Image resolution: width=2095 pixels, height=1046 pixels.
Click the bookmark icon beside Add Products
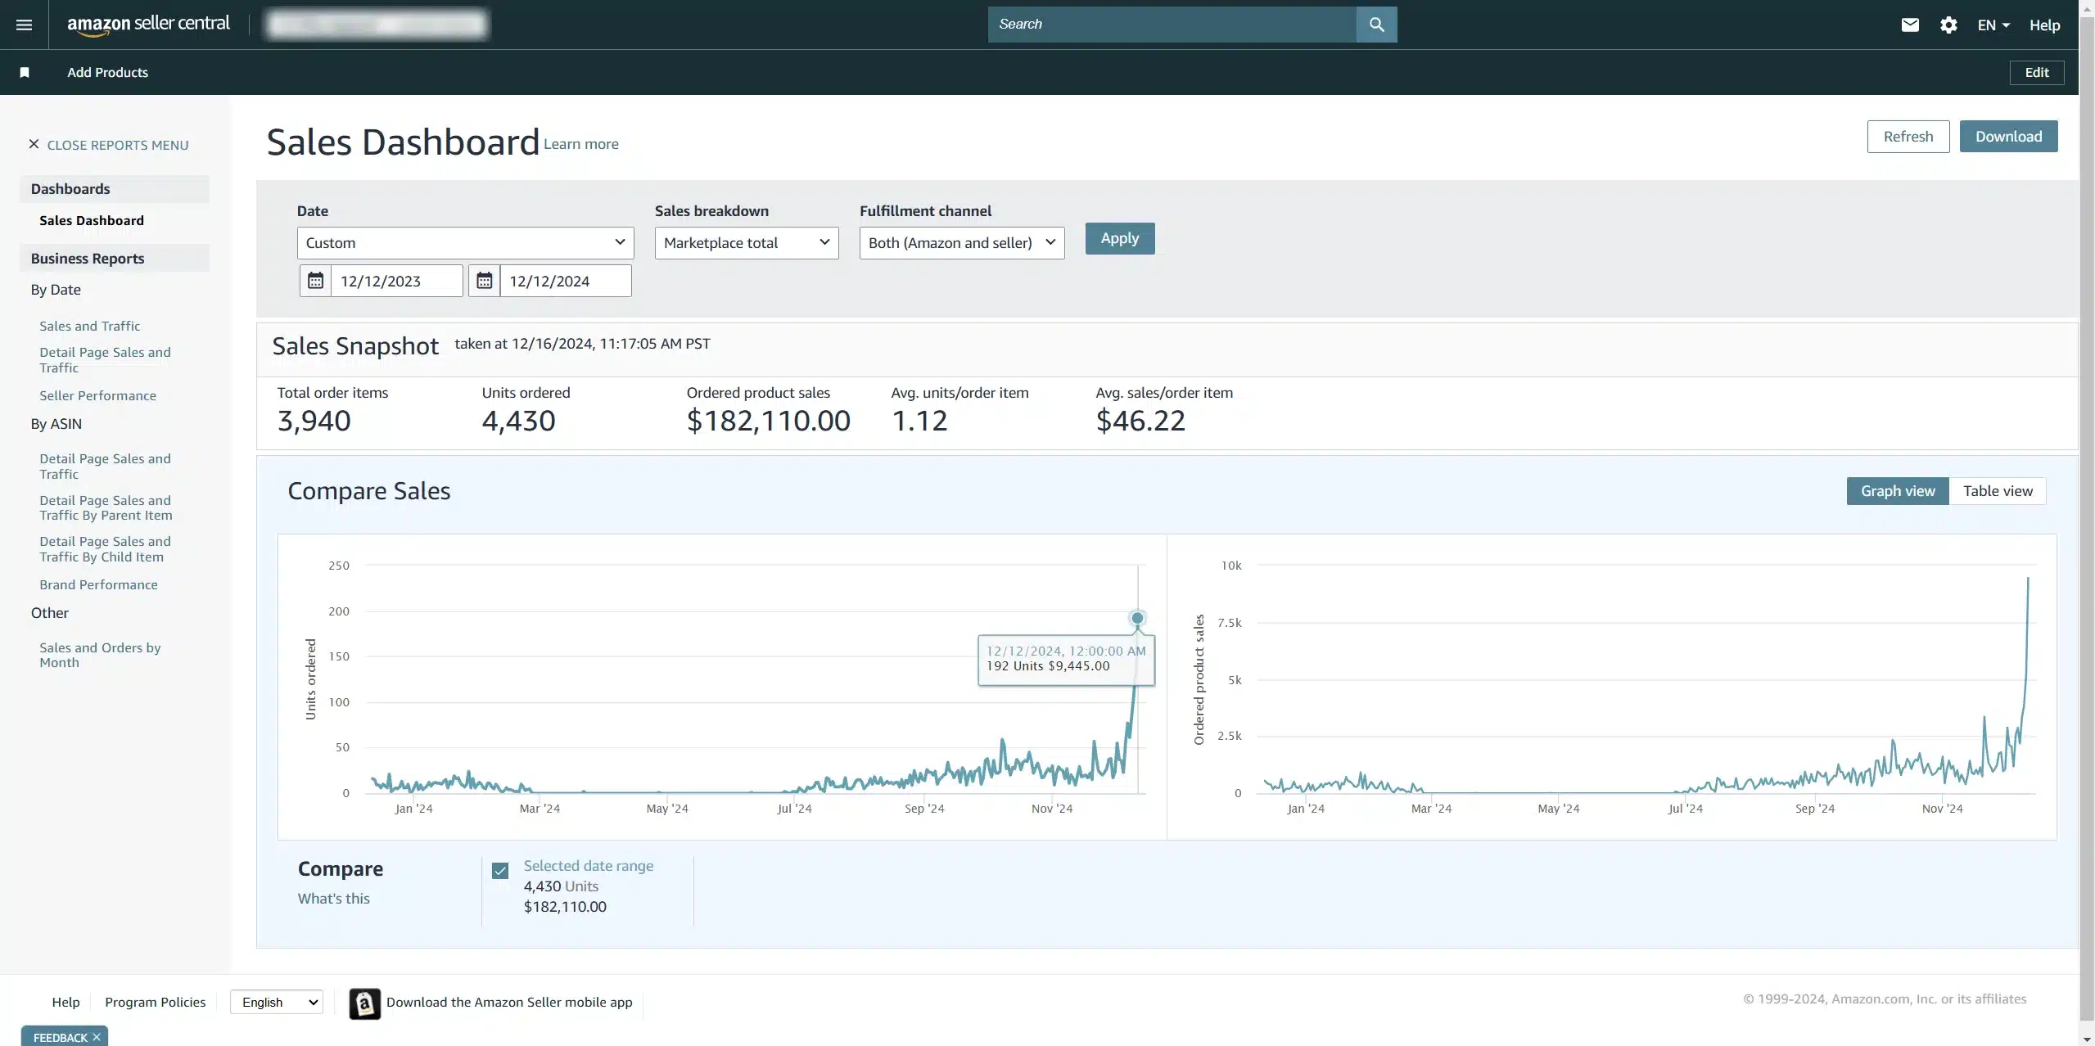[25, 72]
